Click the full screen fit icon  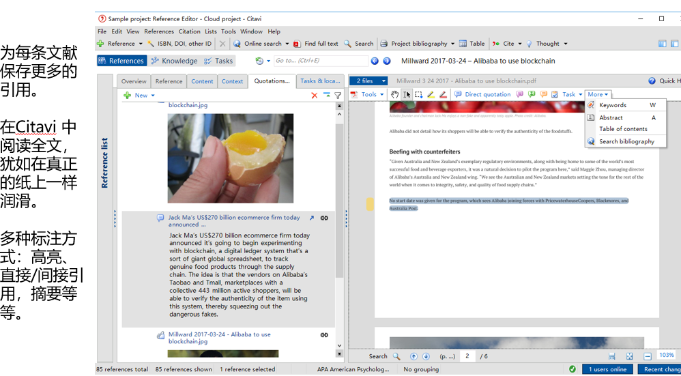coord(630,356)
